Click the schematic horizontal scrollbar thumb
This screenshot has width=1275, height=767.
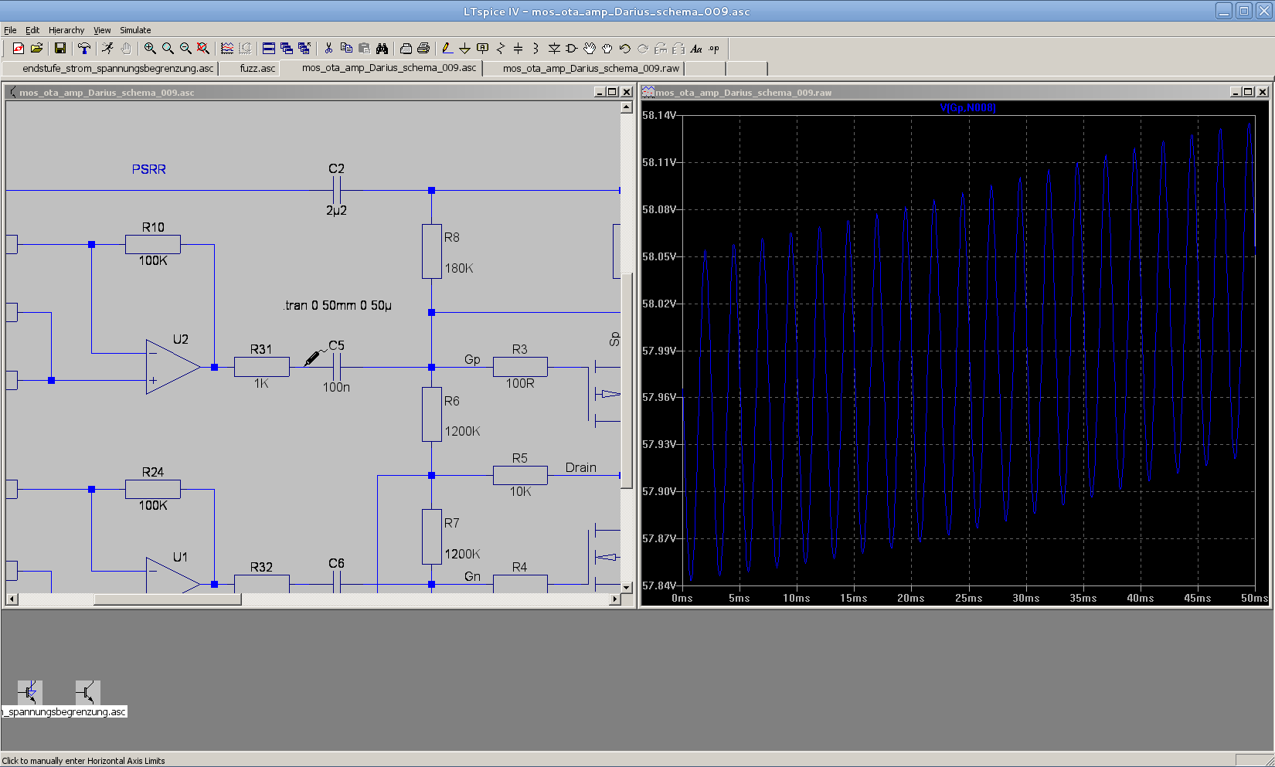pos(168,599)
